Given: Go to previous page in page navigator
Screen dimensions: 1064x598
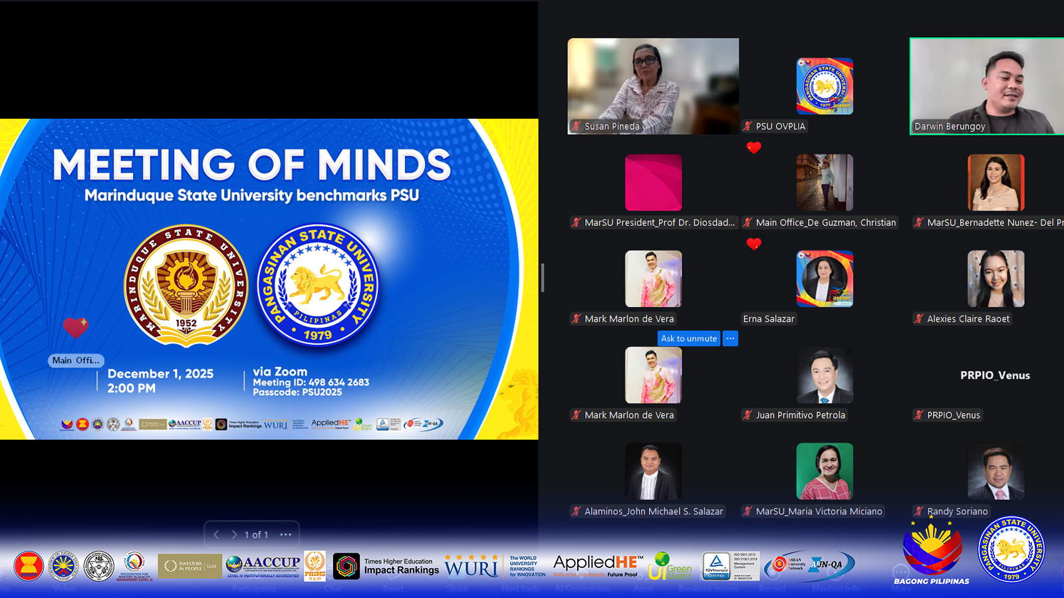Looking at the screenshot, I should click(x=217, y=534).
